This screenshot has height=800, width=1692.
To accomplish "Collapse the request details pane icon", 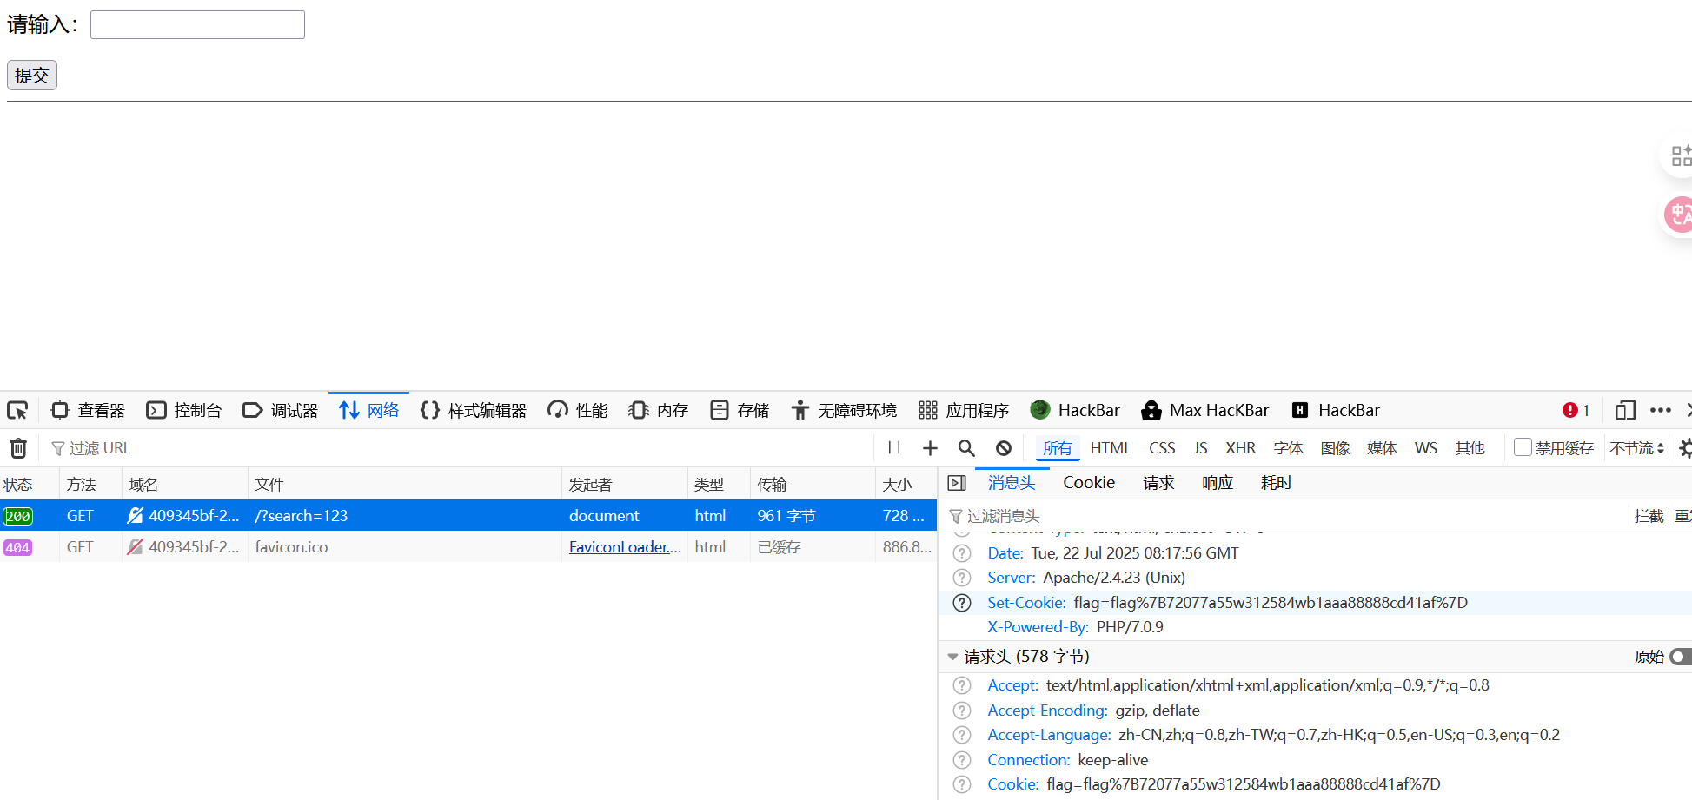I will [957, 483].
